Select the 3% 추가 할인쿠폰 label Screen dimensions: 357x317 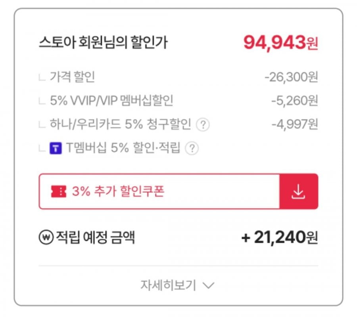click(118, 192)
